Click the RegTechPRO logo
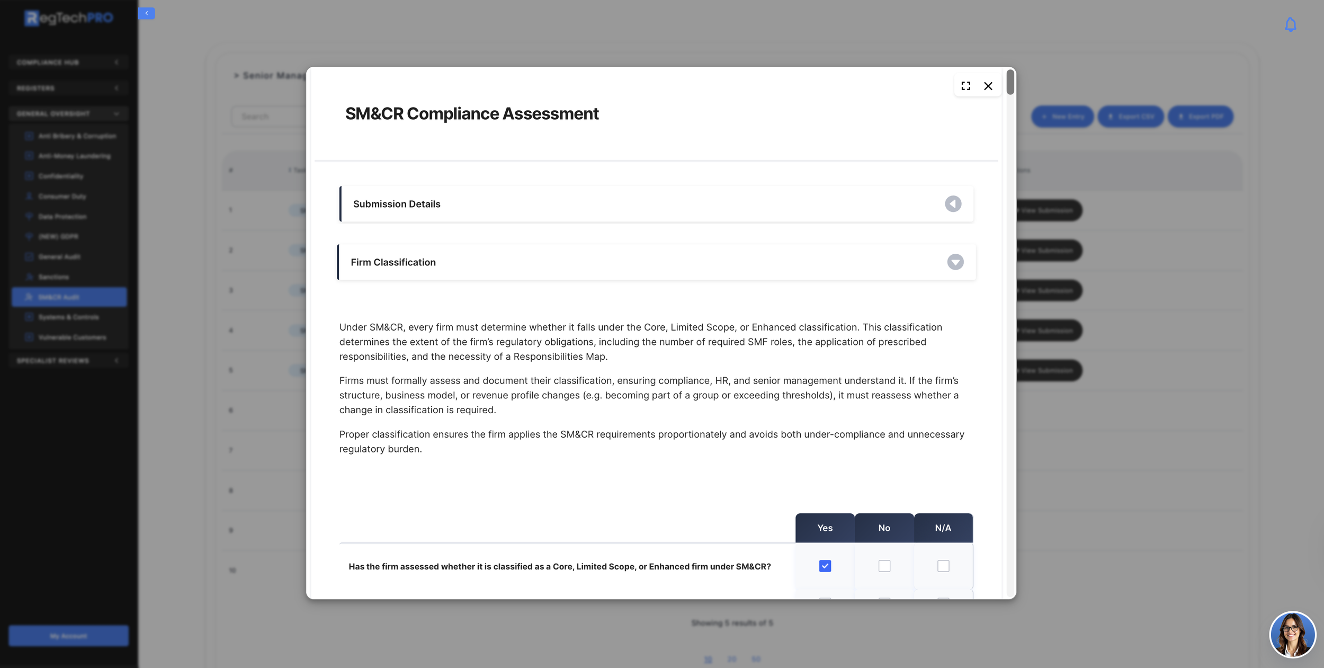This screenshot has width=1324, height=668. [x=69, y=18]
